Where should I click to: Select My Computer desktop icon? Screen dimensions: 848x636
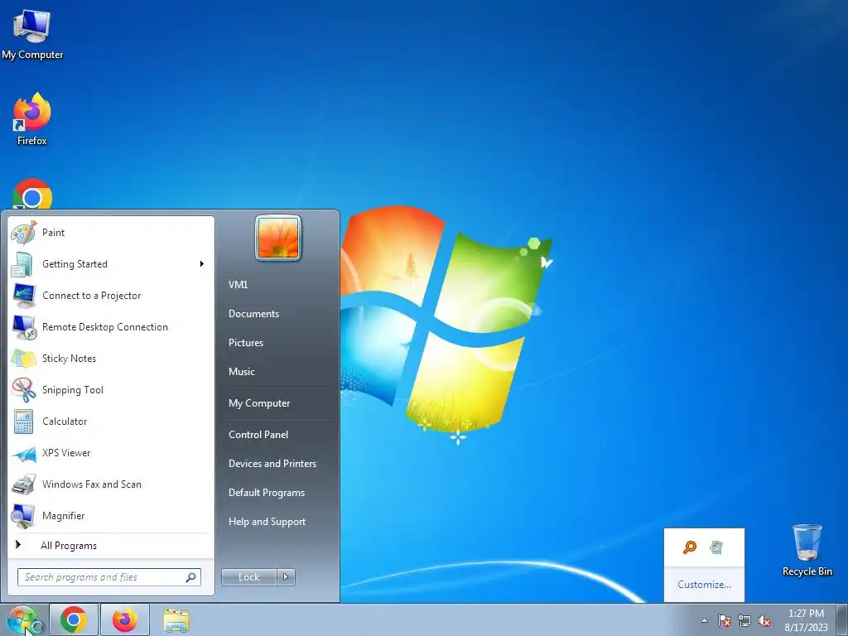(32, 35)
